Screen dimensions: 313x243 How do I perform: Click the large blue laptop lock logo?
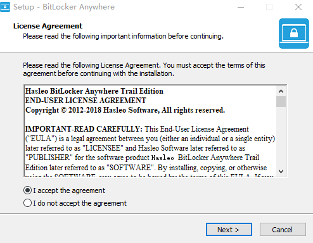click(294, 34)
